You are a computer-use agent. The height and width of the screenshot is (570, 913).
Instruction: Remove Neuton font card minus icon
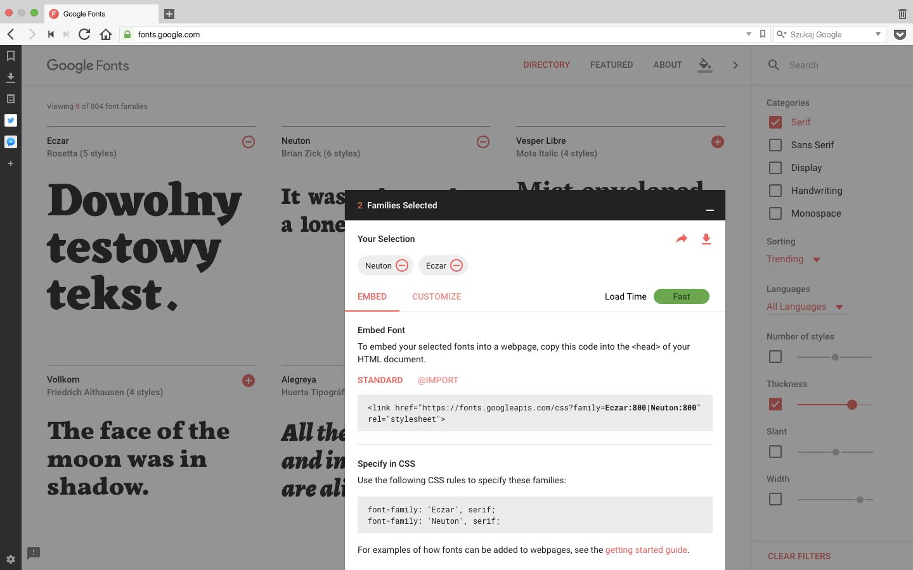483,142
